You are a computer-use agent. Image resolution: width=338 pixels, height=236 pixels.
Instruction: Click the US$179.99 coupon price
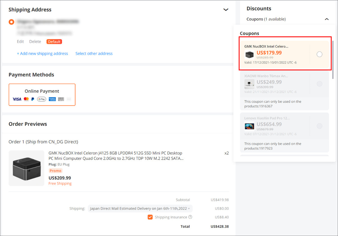(x=269, y=53)
